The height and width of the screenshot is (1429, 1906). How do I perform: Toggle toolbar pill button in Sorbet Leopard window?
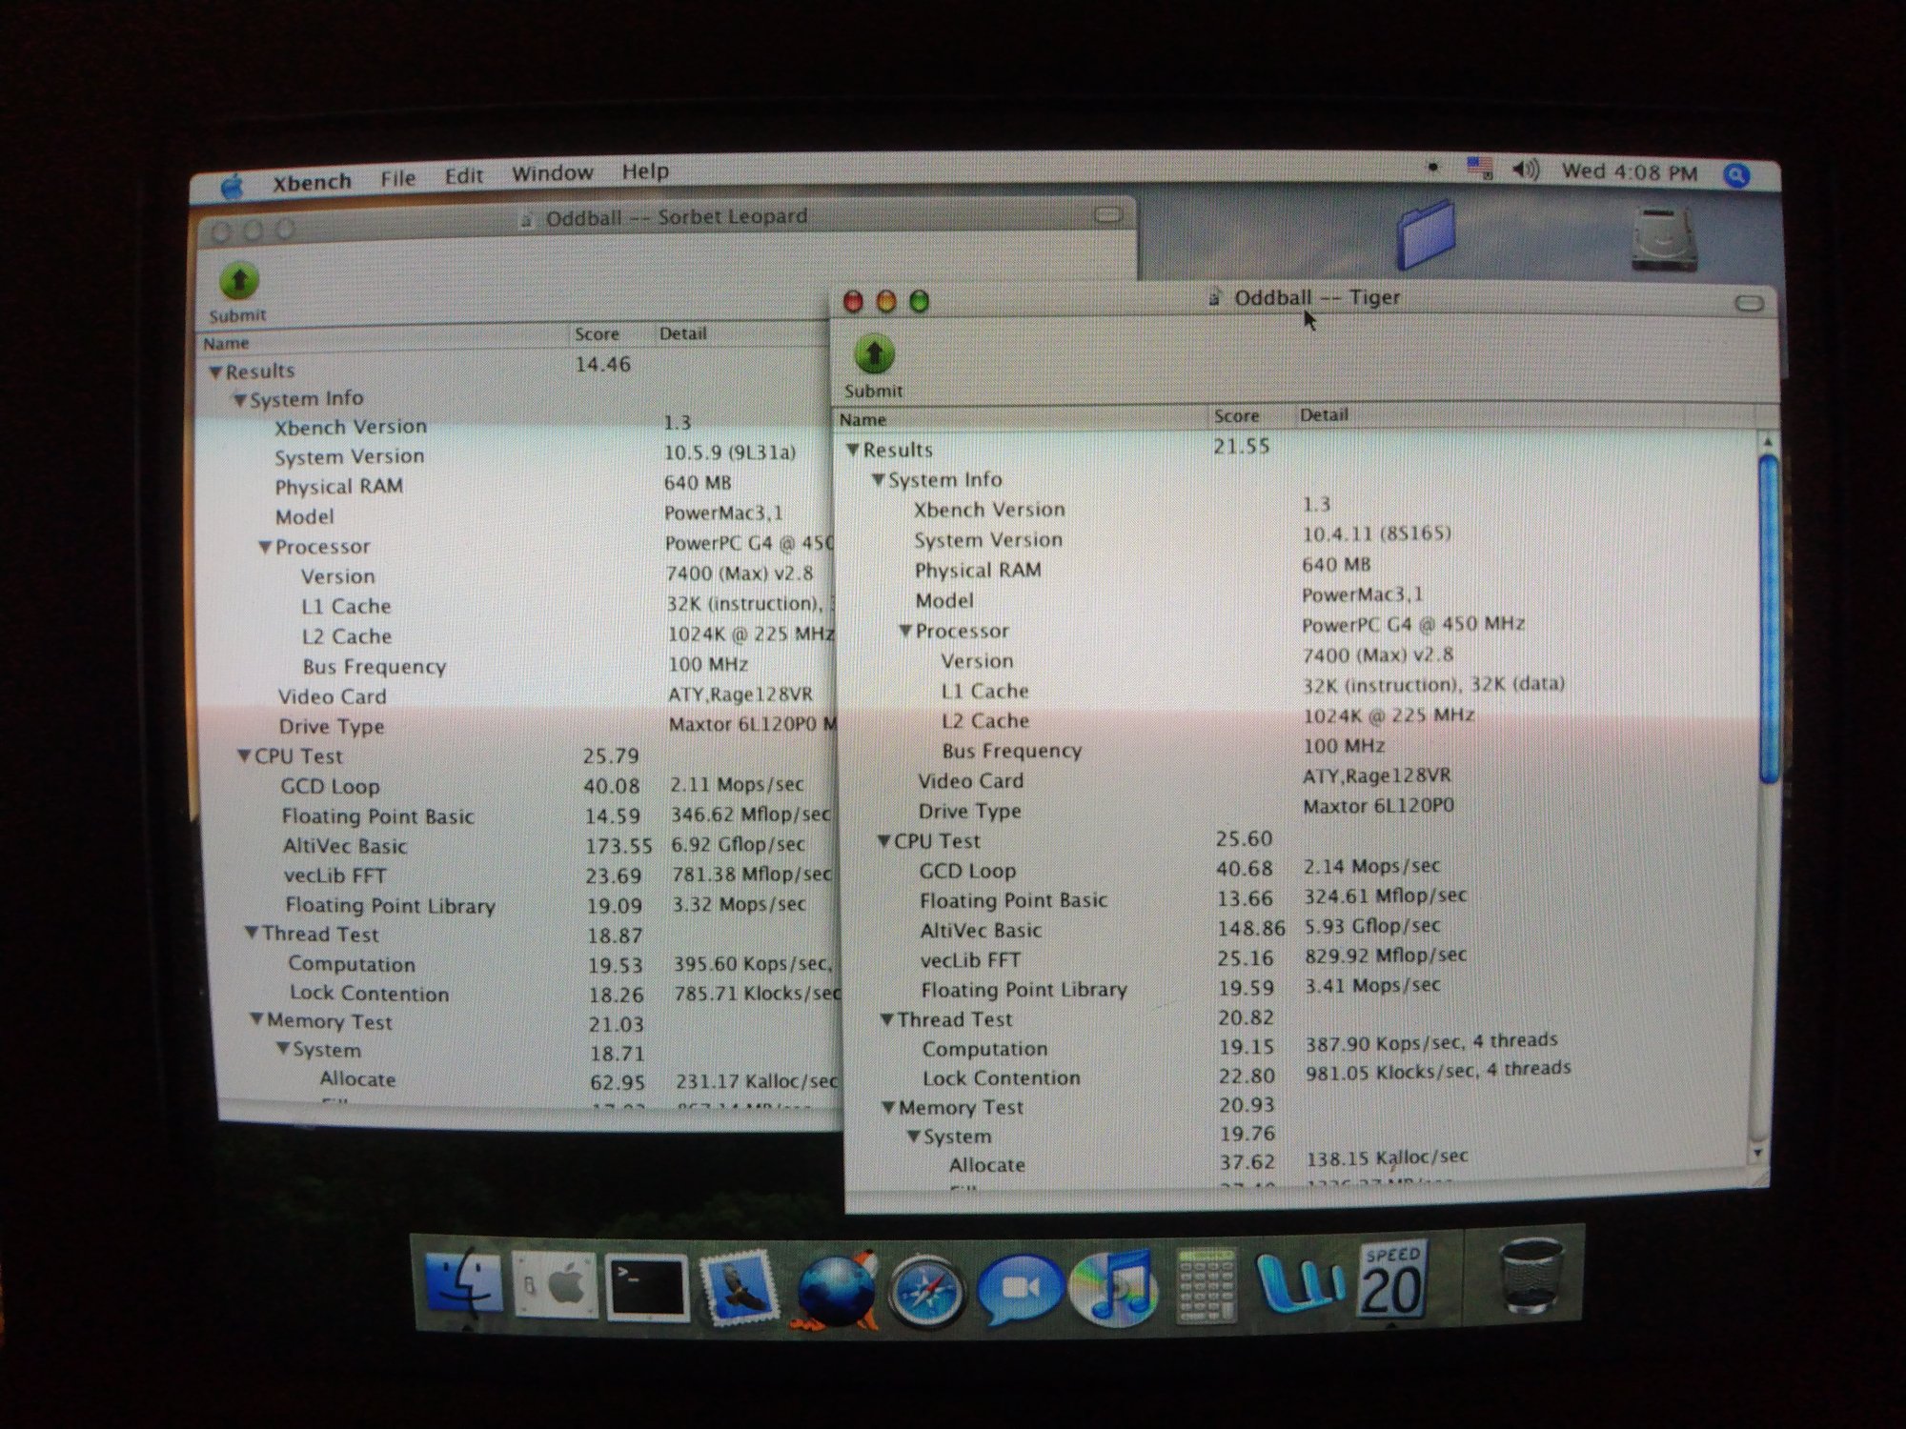click(x=1107, y=214)
